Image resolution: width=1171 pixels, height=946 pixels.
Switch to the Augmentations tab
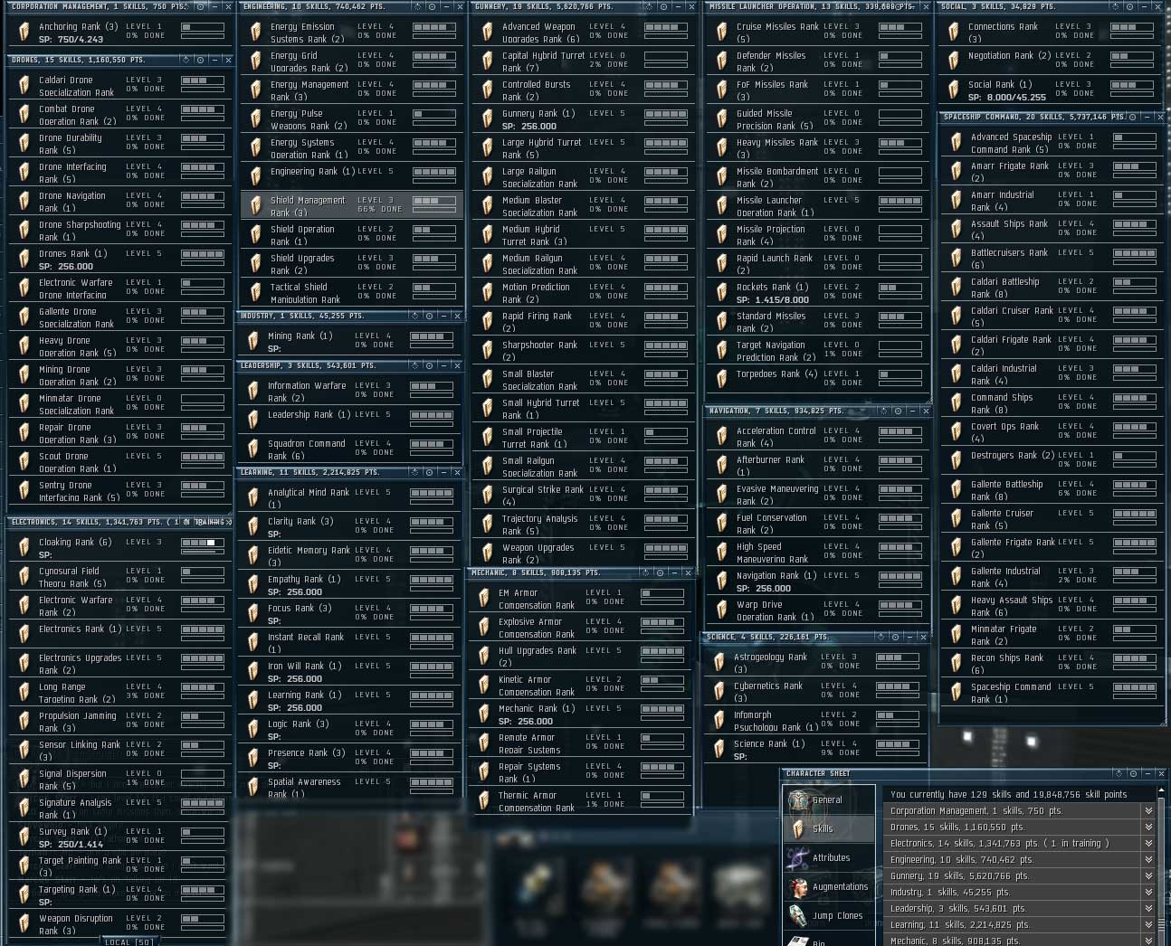pos(829,886)
